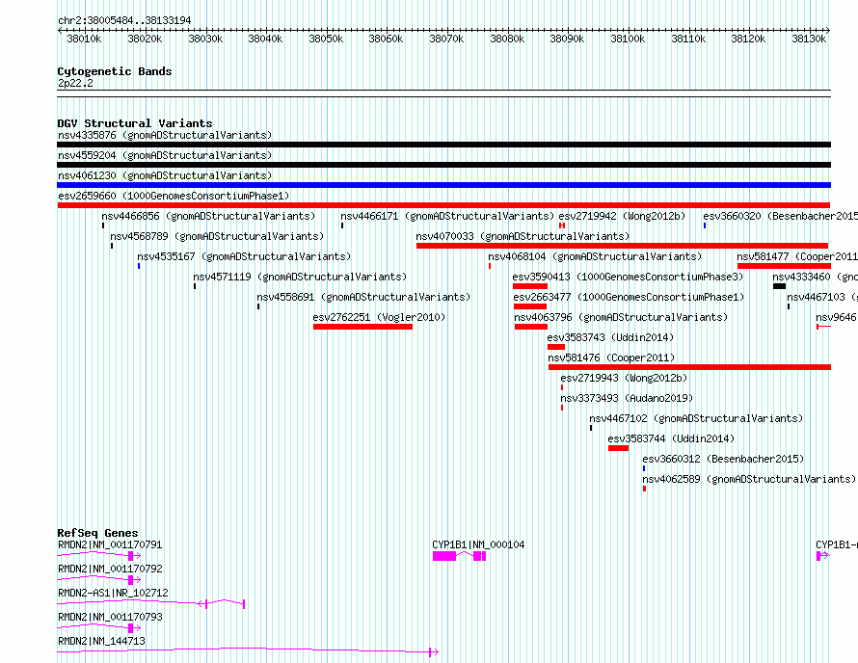Click the 38100k ruler position label
This screenshot has width=858, height=663.
(x=628, y=39)
